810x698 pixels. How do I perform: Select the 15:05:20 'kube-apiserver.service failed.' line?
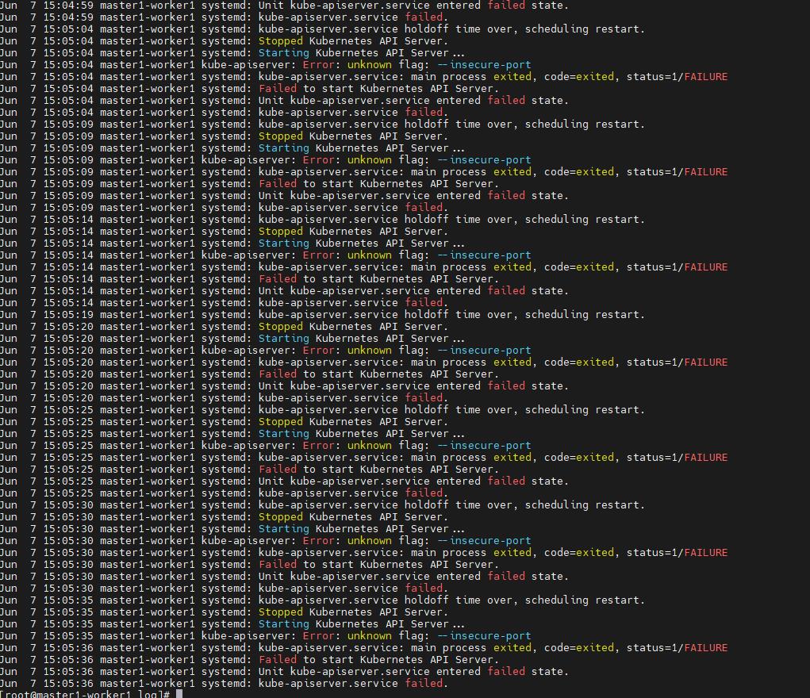tap(224, 397)
